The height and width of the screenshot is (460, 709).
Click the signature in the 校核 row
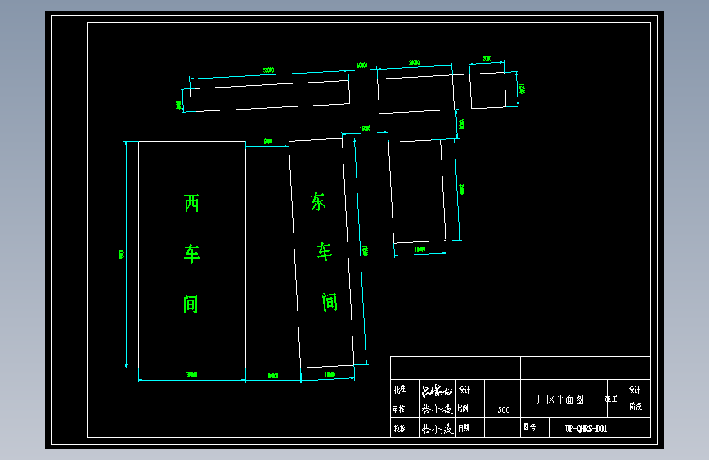(x=437, y=428)
